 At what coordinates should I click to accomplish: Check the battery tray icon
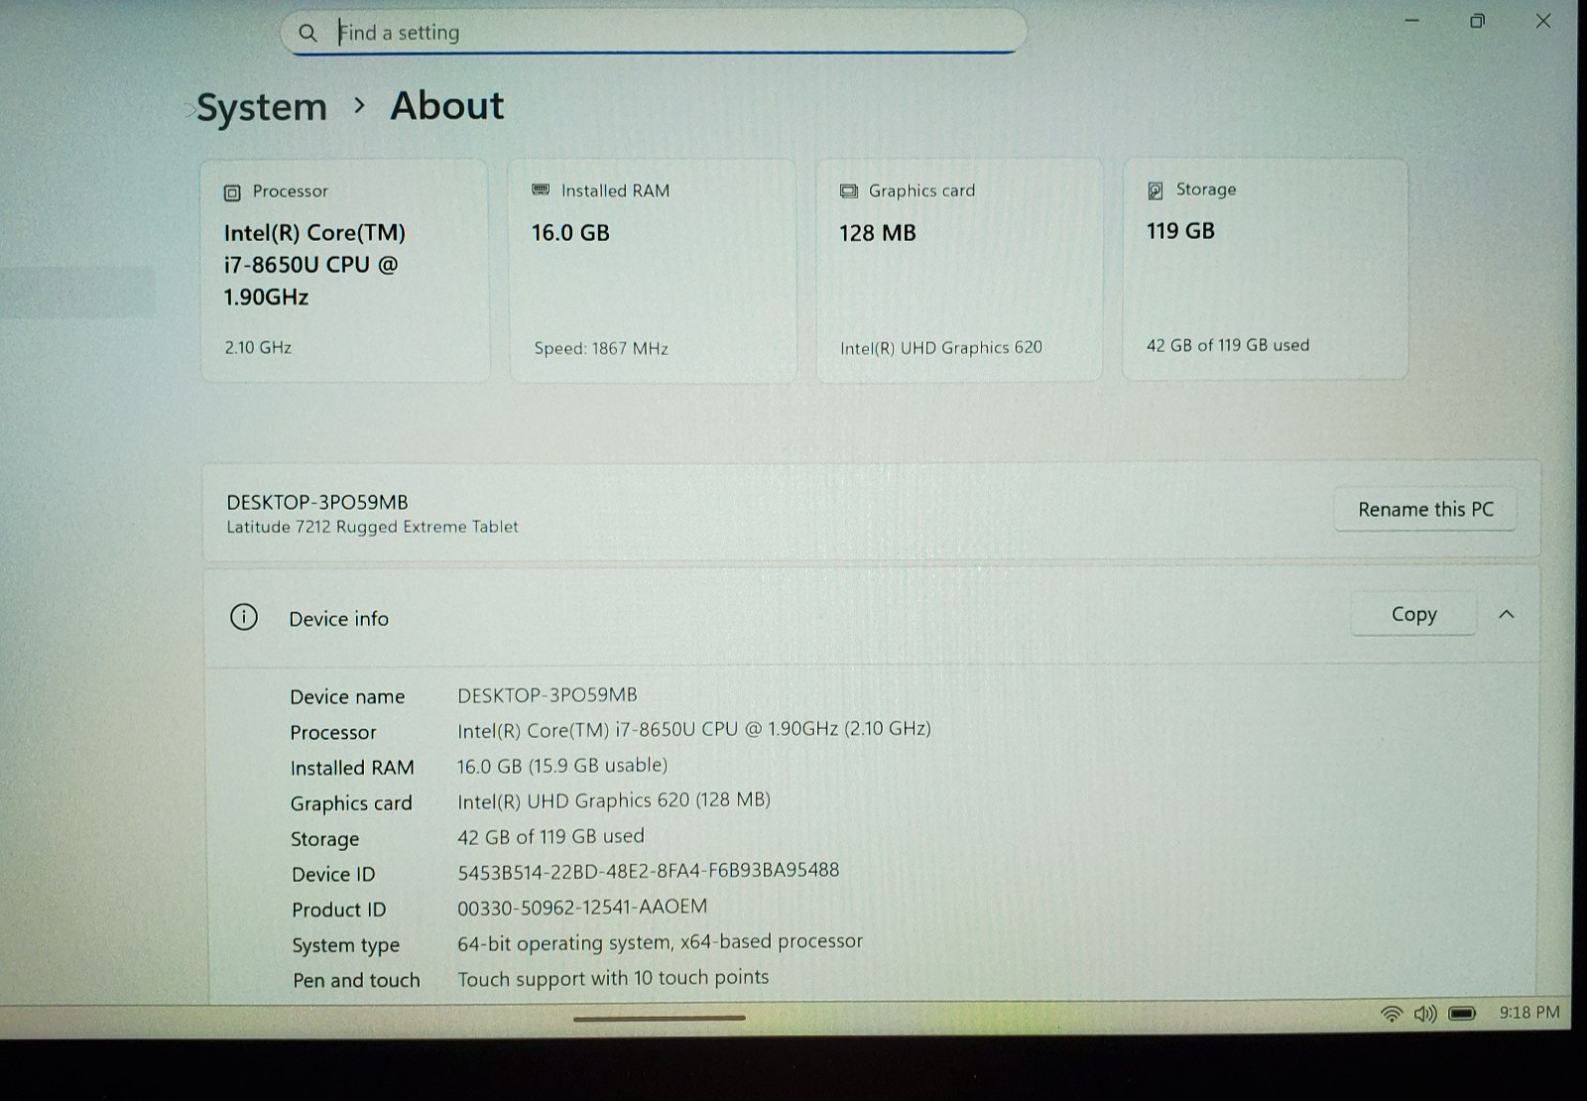[1462, 1013]
